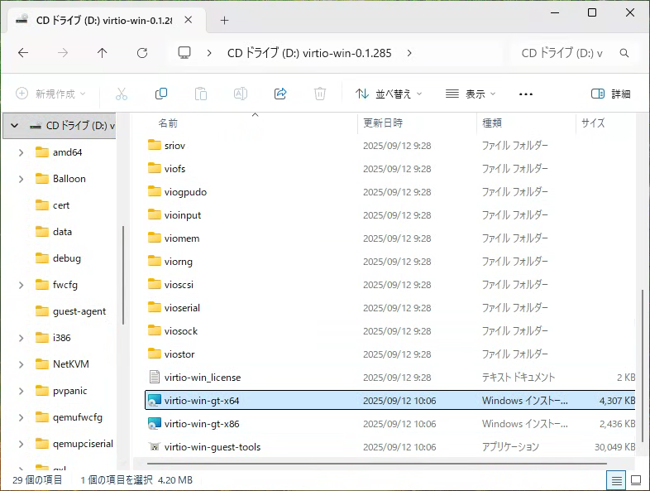Select the viogpudo folder icon
Screen dimensions: 650x491
point(154,192)
